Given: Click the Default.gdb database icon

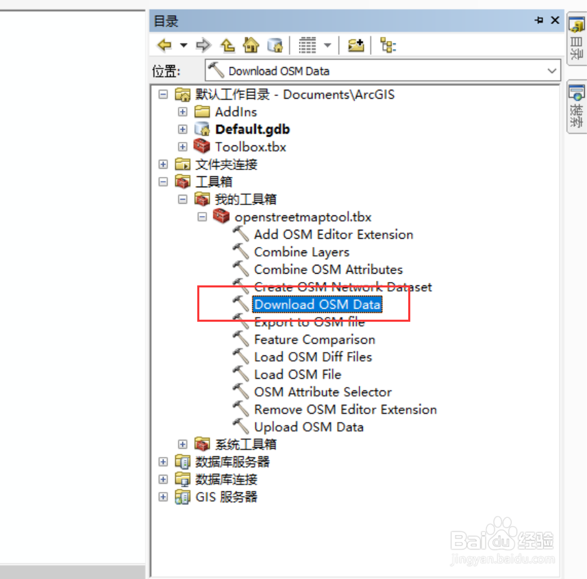Looking at the screenshot, I should tap(202, 129).
